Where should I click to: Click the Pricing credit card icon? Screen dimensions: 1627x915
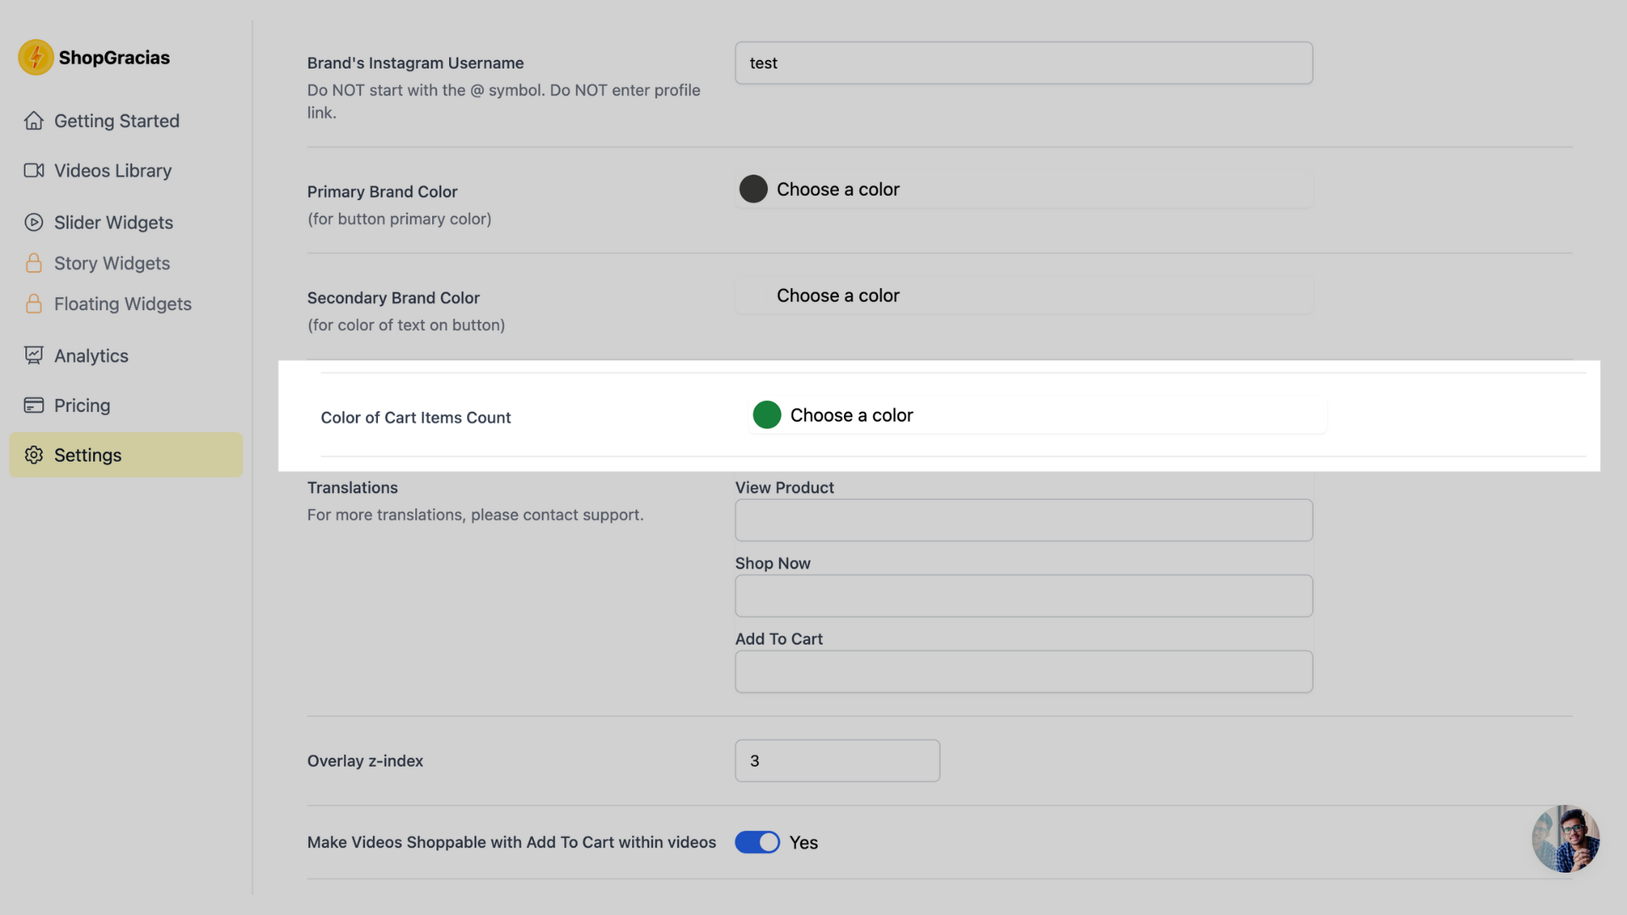34,406
